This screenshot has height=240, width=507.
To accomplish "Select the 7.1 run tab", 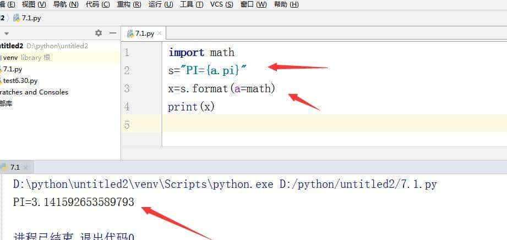I will pyautogui.click(x=14, y=168).
